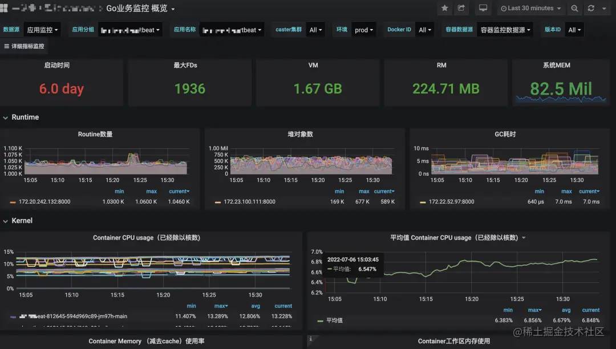
Task: Toggle 172.23.100.111:8000 series in heap legend
Action: click(x=249, y=202)
